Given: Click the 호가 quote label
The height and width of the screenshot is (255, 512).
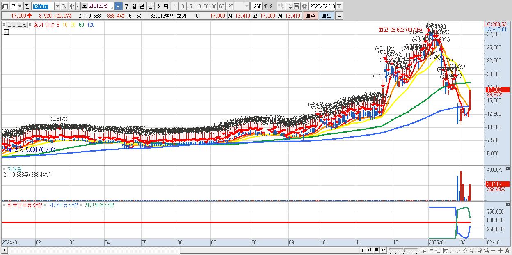Looking at the screenshot, I should [182, 16].
